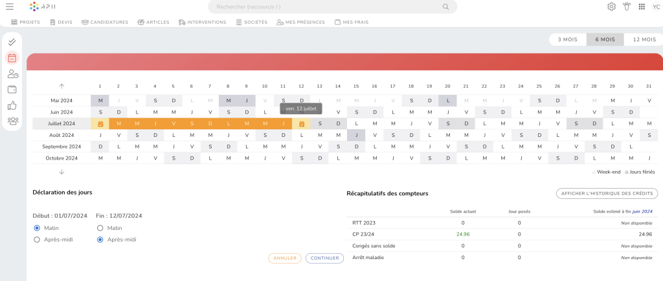The image size is (663, 281).
Task: Click the user-clock sidebar icon
Action: [x=12, y=74]
